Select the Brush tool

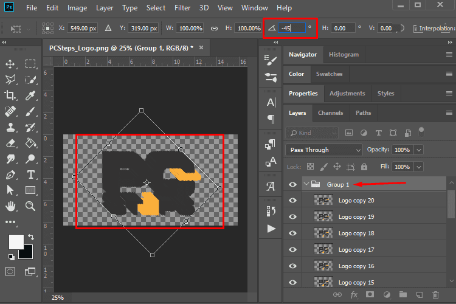(30, 111)
